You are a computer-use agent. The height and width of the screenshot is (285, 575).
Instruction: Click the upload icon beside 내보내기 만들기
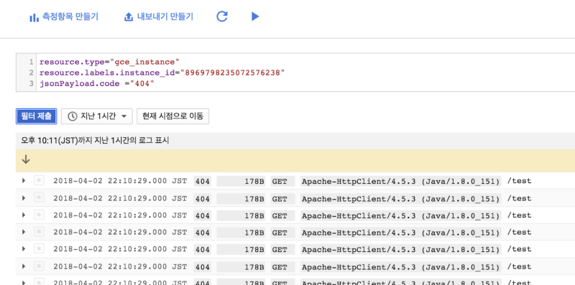click(x=129, y=17)
